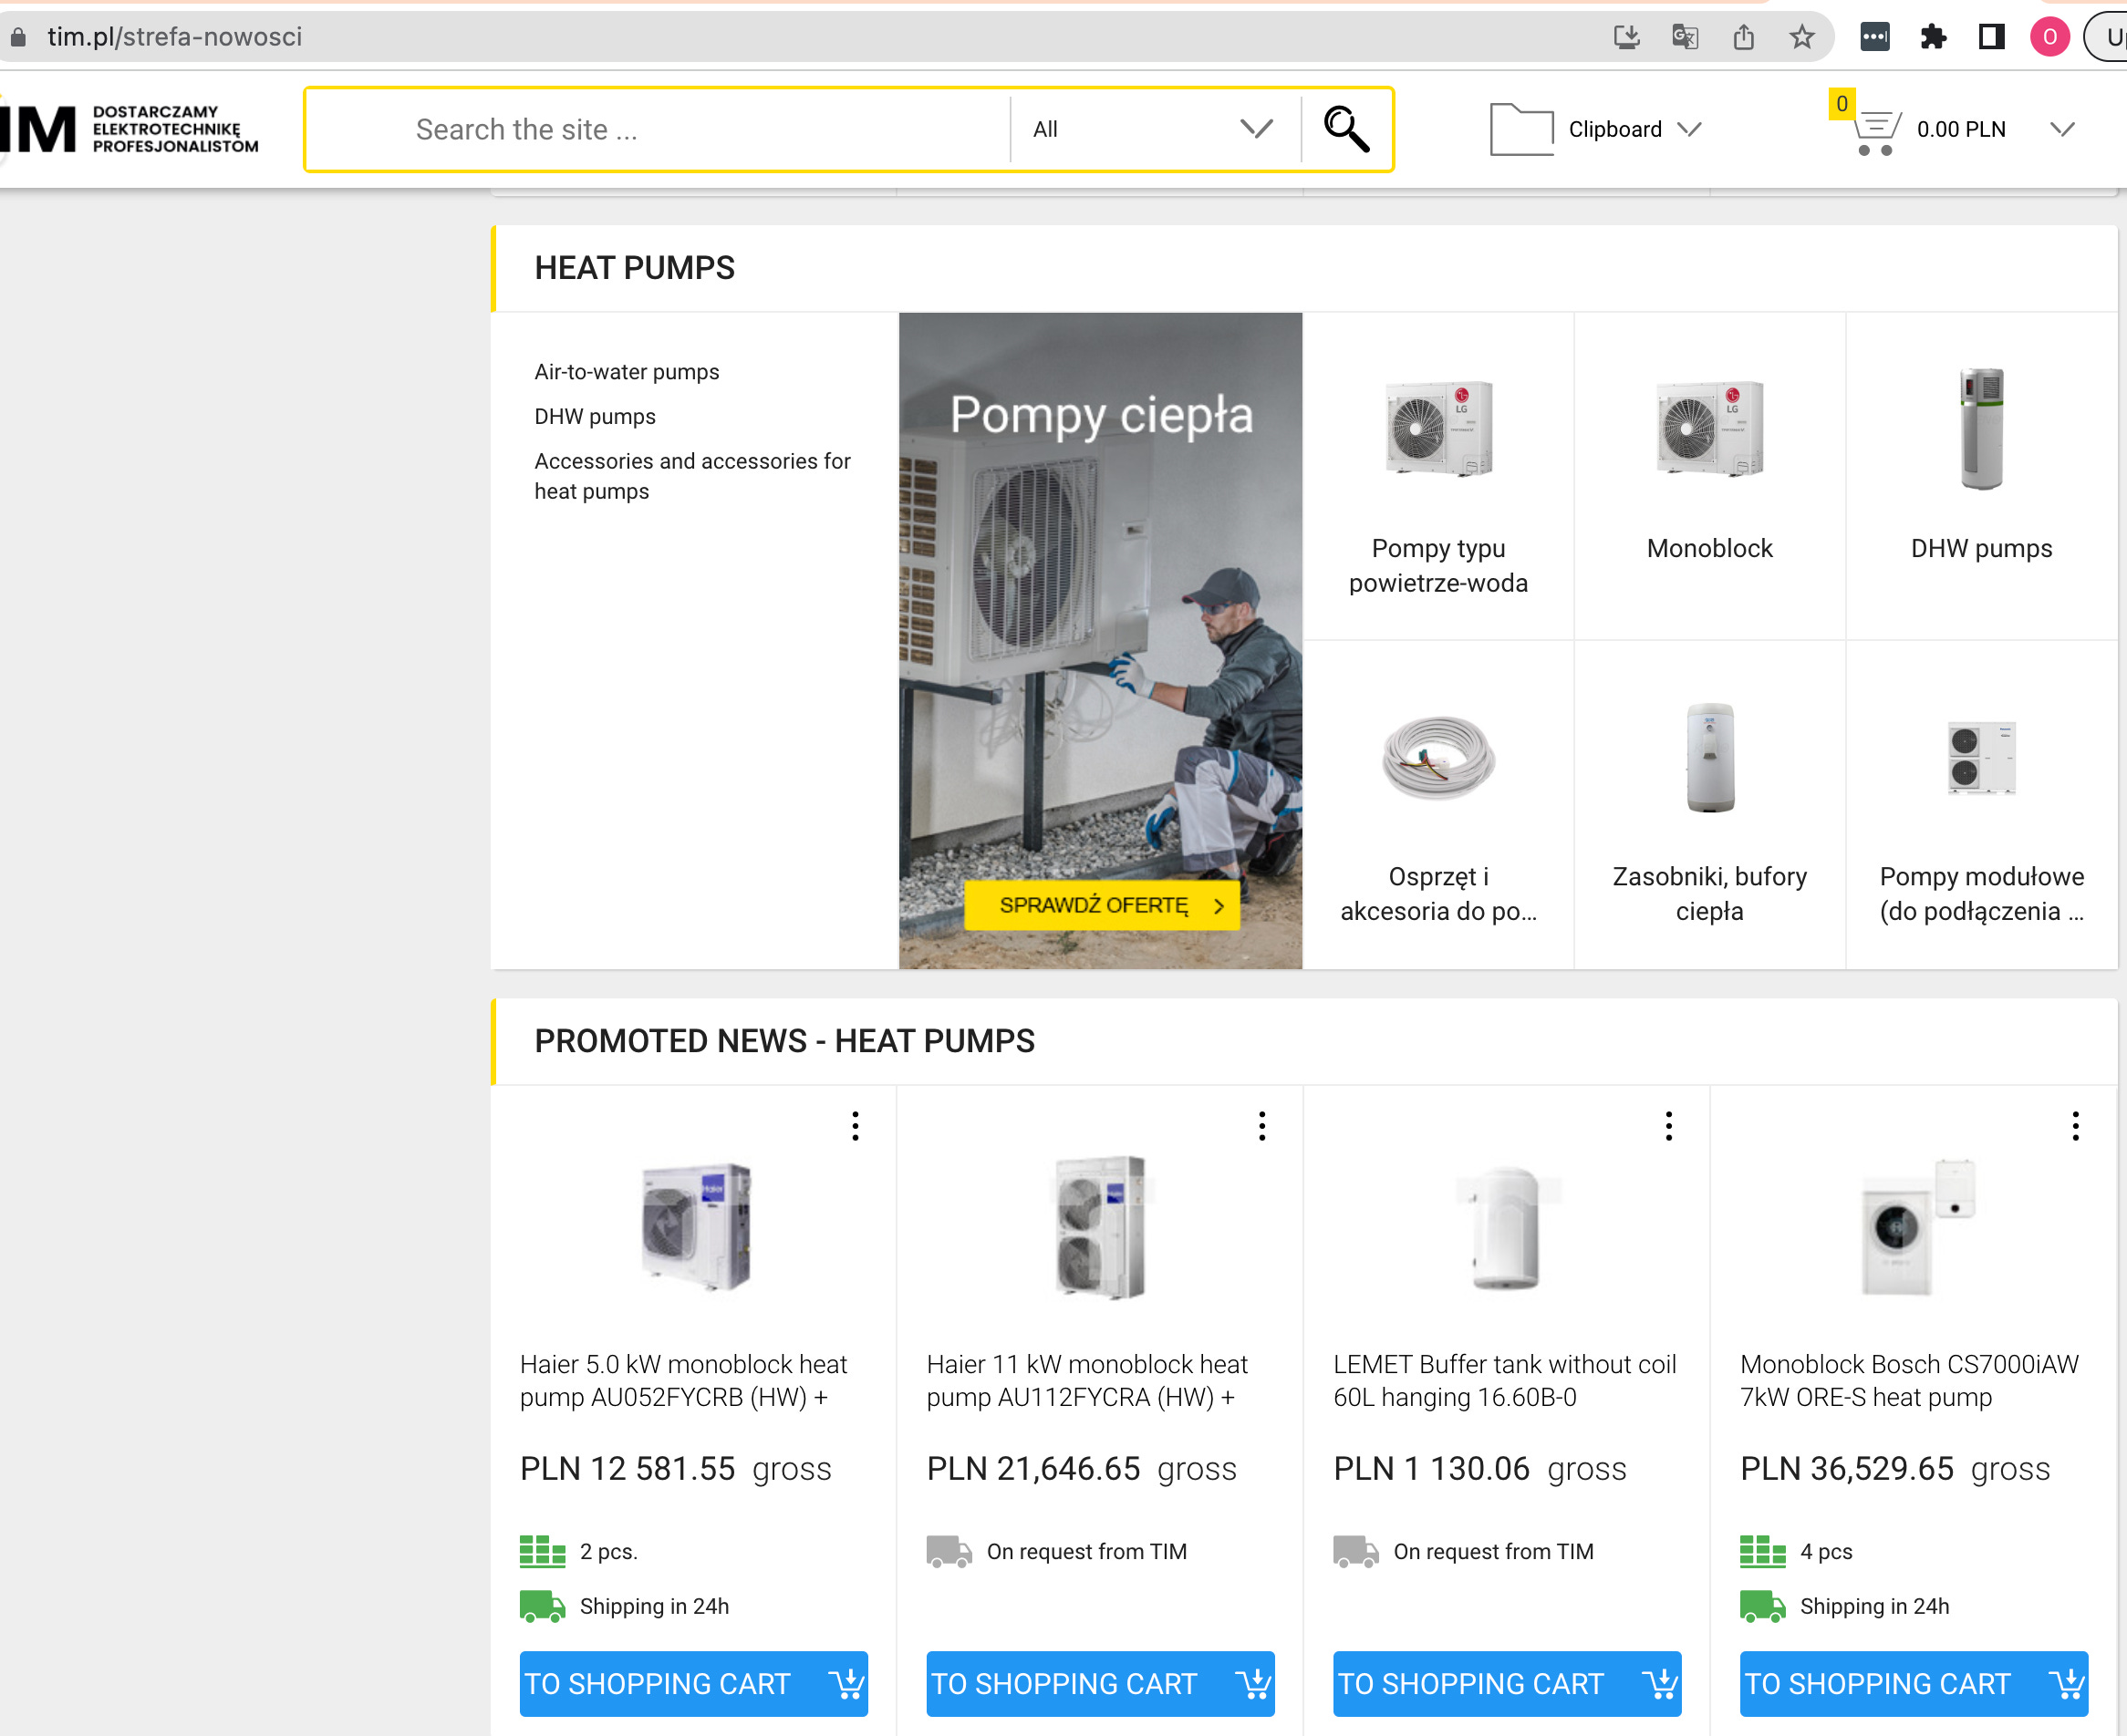Click the SPRAWDŹ OFERTĘ button
The width and height of the screenshot is (2127, 1736).
click(1102, 905)
